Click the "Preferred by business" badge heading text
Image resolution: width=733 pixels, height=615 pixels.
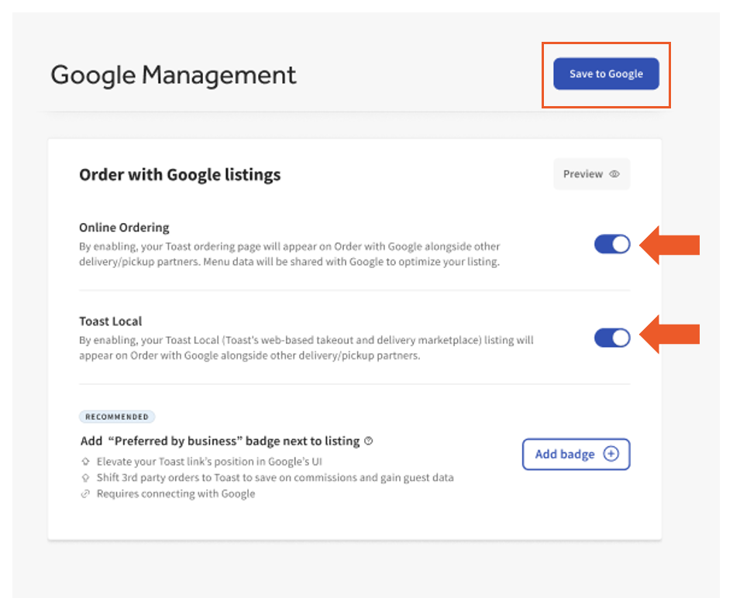pyautogui.click(x=220, y=441)
